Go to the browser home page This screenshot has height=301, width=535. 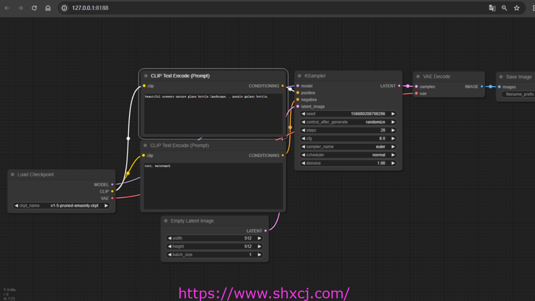pyautogui.click(x=48, y=8)
